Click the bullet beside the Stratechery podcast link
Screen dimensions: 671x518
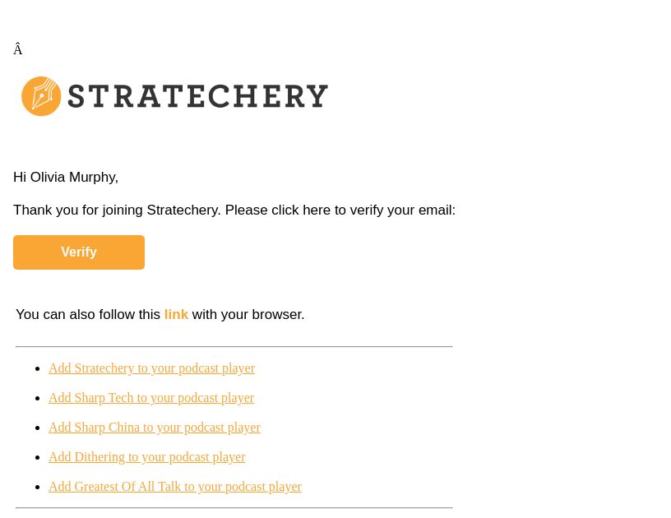(38, 368)
